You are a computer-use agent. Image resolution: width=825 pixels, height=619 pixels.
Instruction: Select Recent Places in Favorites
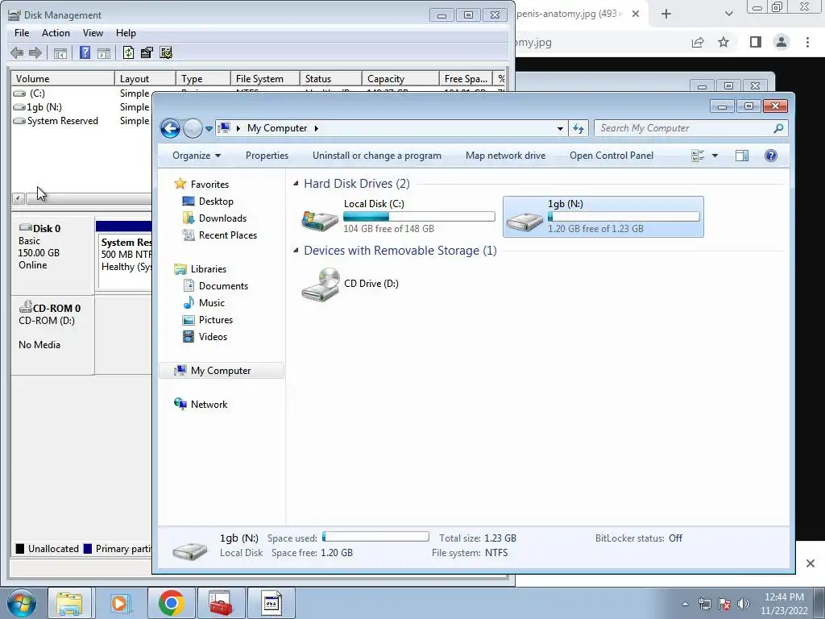[x=228, y=235]
